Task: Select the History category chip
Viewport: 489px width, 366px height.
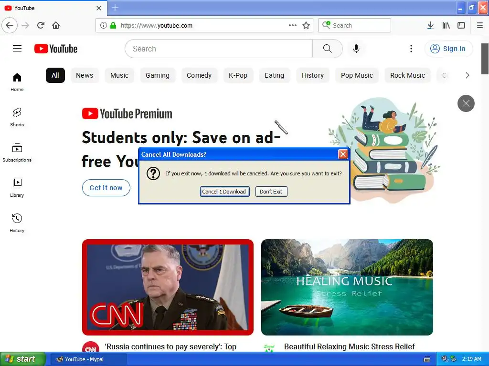Action: 312,75
